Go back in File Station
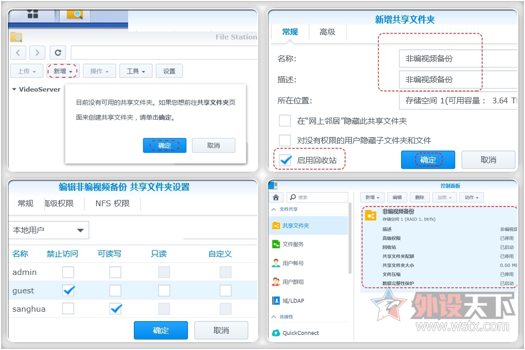Image resolution: width=525 pixels, height=350 pixels. (18, 52)
